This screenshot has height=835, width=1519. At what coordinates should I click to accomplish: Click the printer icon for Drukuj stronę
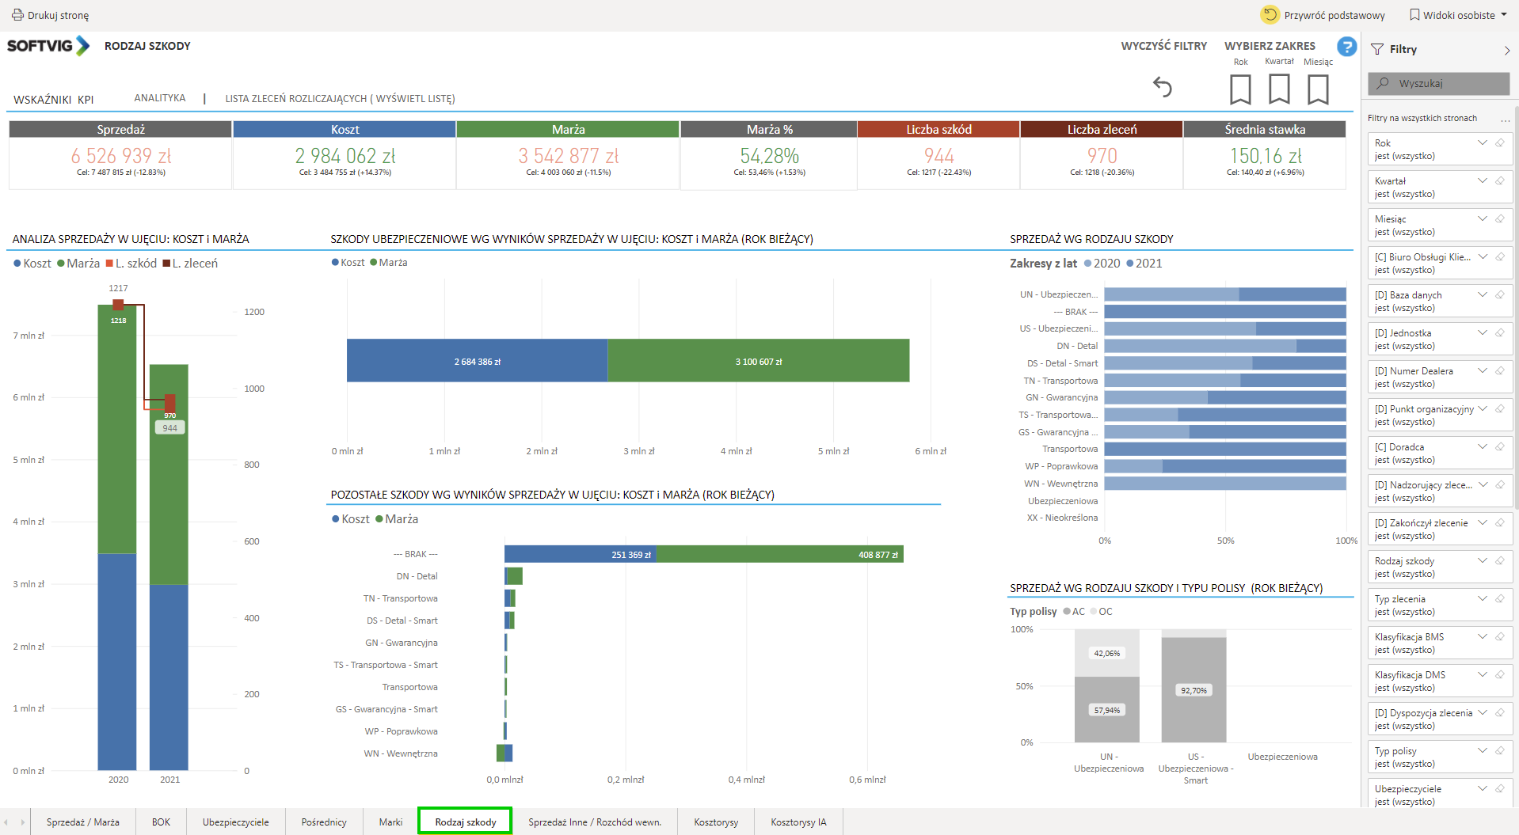click(17, 15)
